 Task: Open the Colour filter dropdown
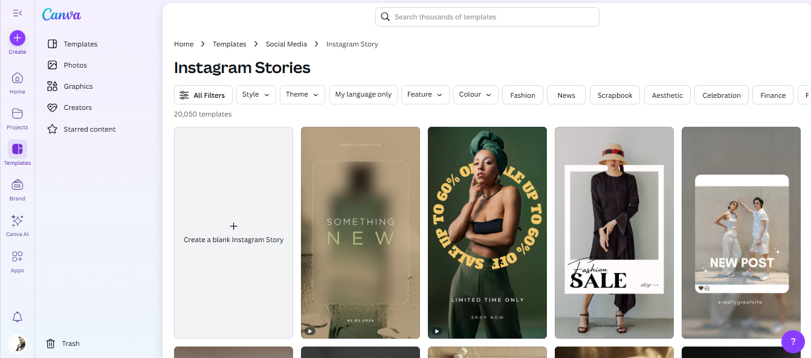coord(475,95)
